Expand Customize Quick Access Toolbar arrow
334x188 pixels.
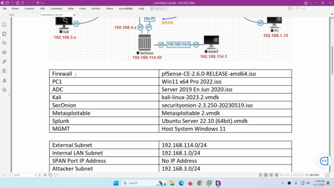(x=43, y=3)
